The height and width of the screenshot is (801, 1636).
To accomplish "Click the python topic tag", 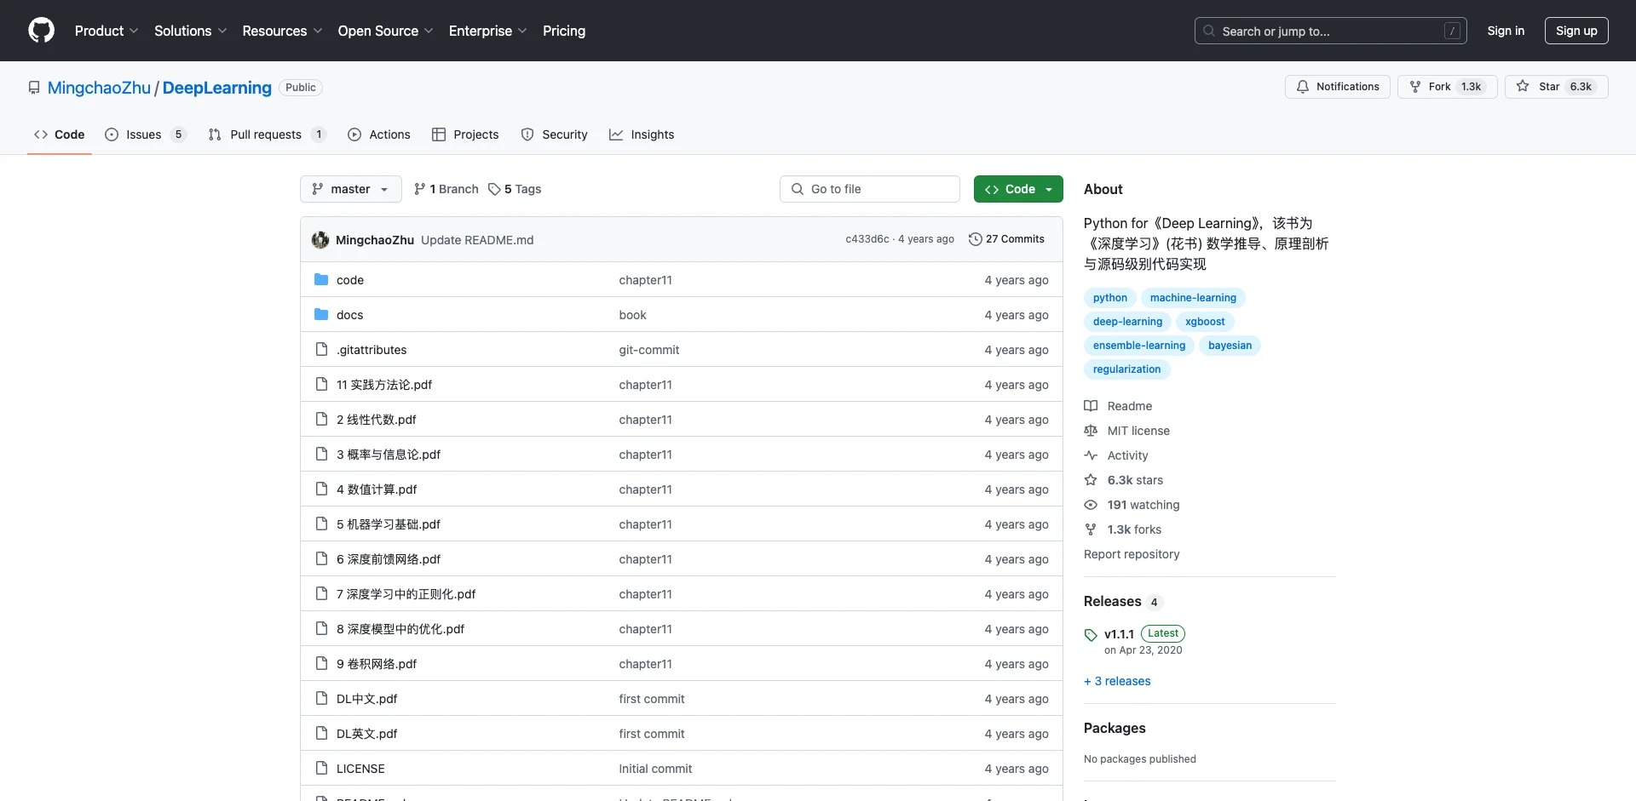I will pos(1110,298).
